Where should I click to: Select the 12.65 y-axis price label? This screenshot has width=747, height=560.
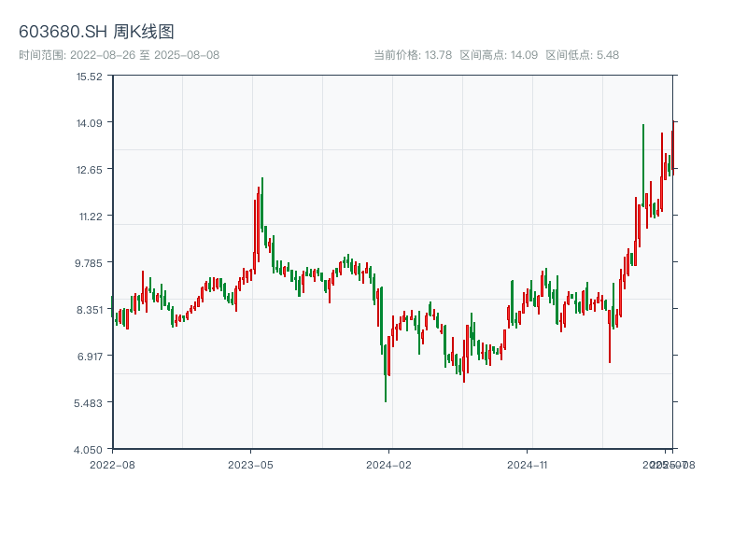click(x=90, y=169)
